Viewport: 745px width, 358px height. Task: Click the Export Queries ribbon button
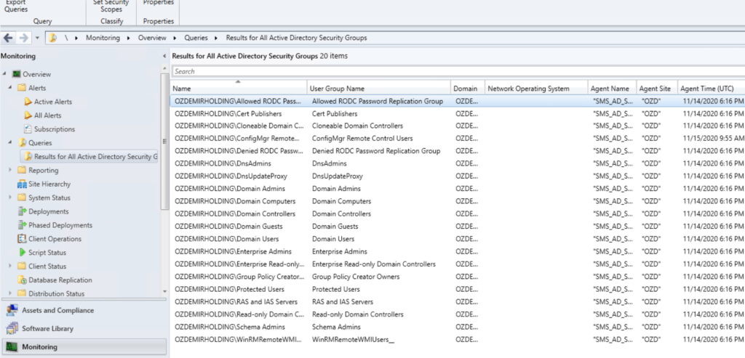point(16,6)
